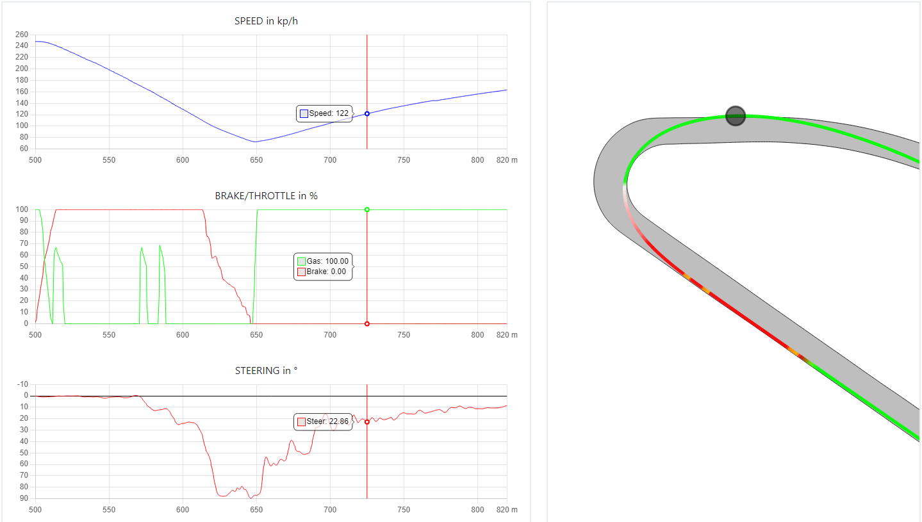Click the "Steer: 22.86" tooltip text
Screen dimensions: 922x522
(327, 421)
